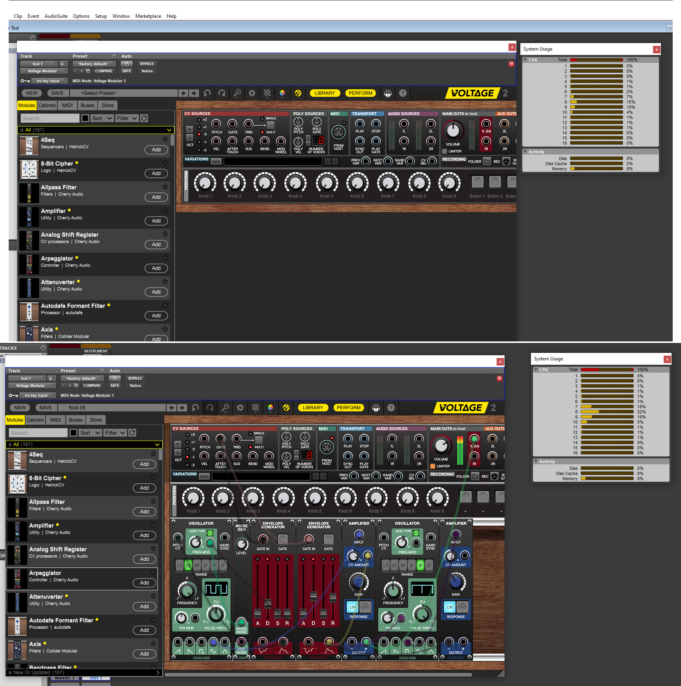Select MULTI mode in the Kick 05 window CV Sources
Image resolution: width=681 pixels, height=686 pixels.
pos(250,447)
